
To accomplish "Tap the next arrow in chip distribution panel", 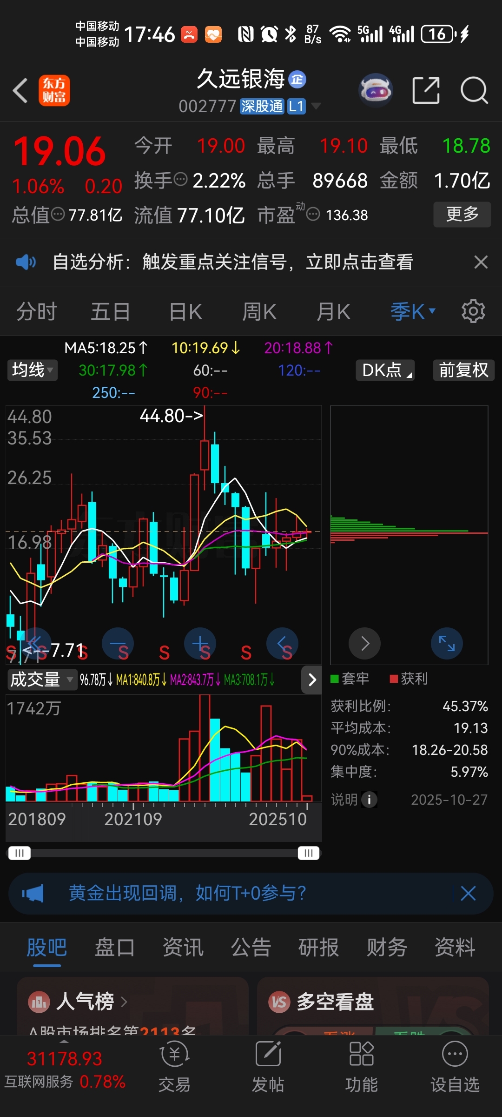I will coord(365,644).
